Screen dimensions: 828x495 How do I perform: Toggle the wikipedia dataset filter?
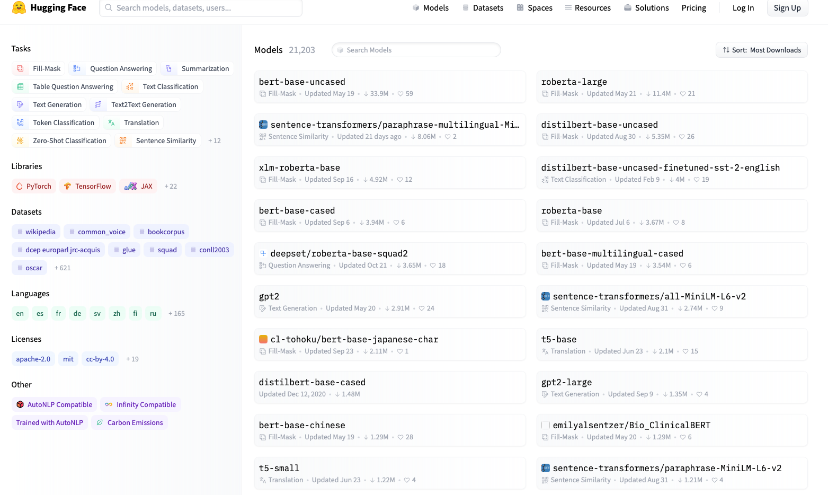36,232
